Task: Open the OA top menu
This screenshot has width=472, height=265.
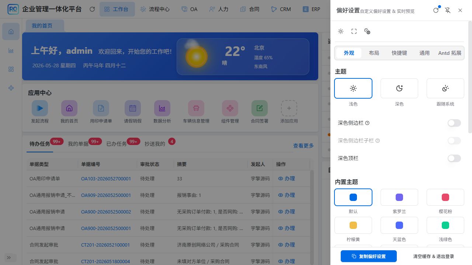Action: tap(190, 9)
